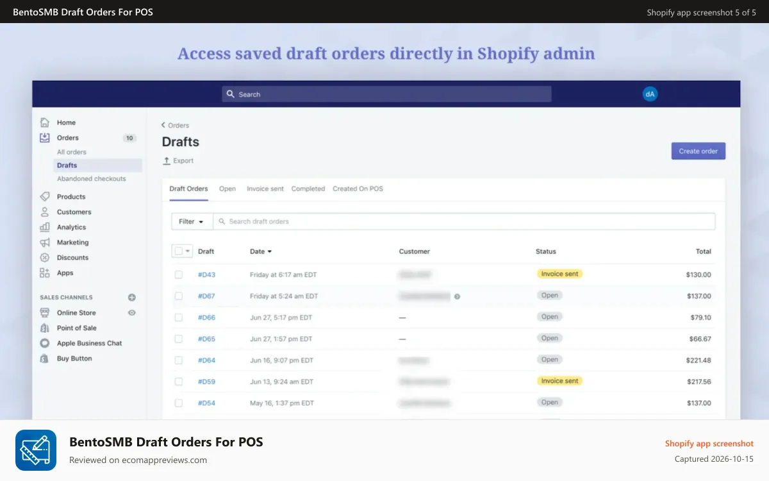Viewport: 769px width, 481px height.
Task: Switch to the Invoice sent tab
Action: pos(265,189)
